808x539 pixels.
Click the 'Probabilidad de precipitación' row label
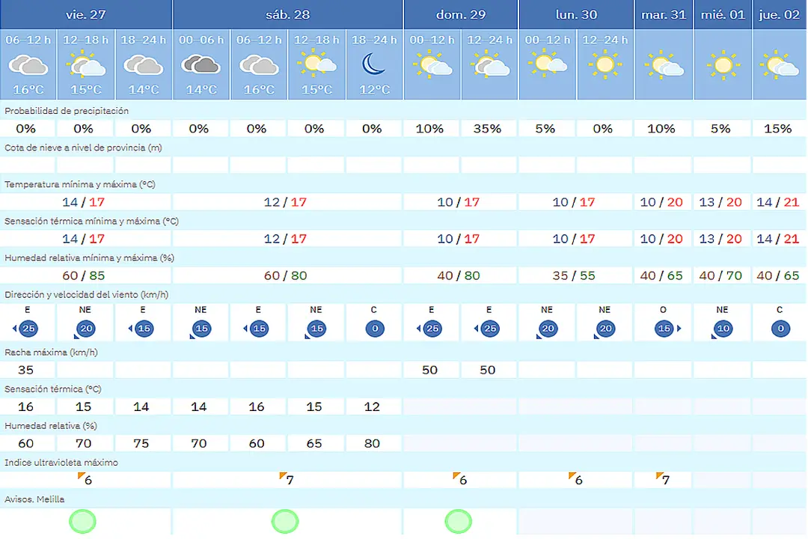(x=67, y=111)
